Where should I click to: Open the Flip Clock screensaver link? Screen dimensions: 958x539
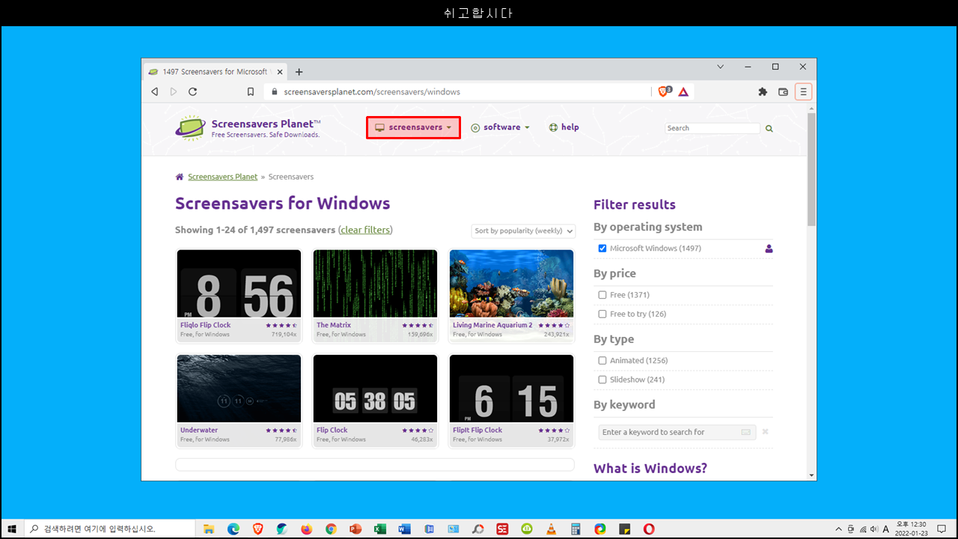[332, 430]
